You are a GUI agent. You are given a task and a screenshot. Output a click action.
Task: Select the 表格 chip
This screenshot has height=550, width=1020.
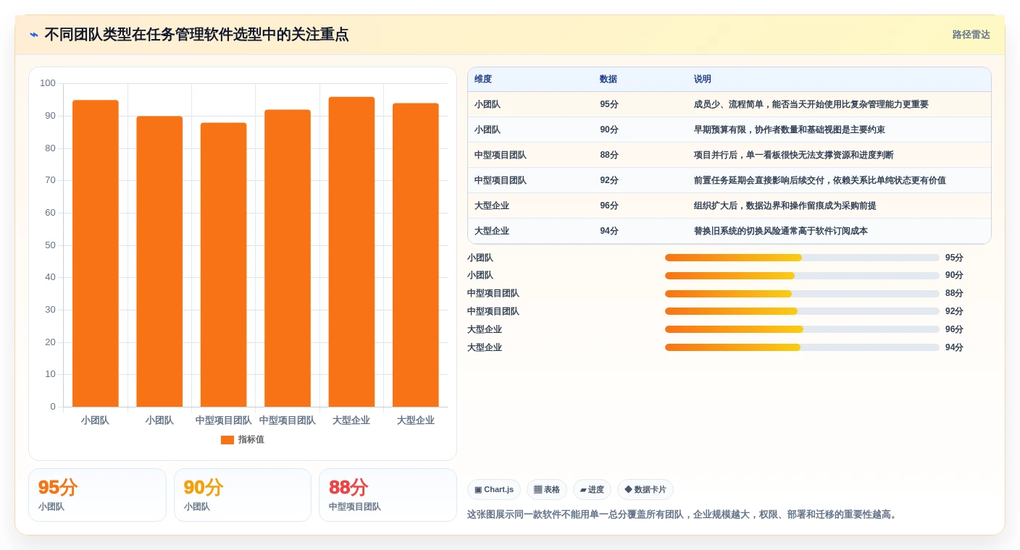click(547, 490)
